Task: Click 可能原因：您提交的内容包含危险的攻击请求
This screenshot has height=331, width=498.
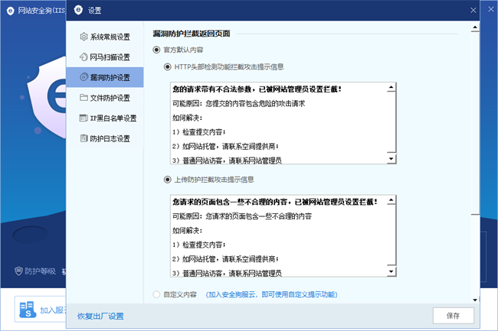Action: 239,103
